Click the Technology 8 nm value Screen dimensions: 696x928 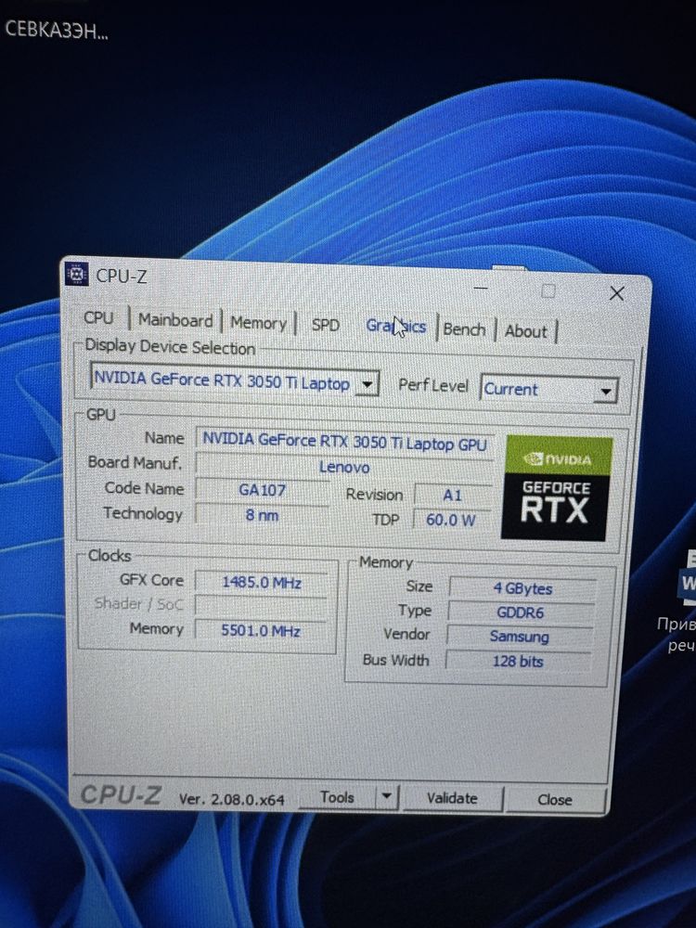263,515
